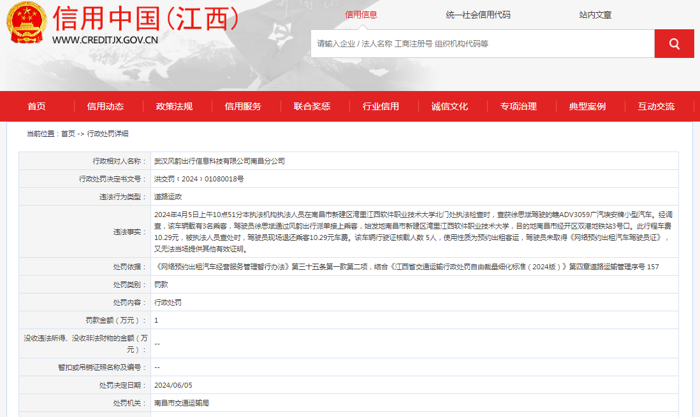The width and height of the screenshot is (700, 417).
Task: Navigate to 行业信用 section
Action: click(381, 106)
